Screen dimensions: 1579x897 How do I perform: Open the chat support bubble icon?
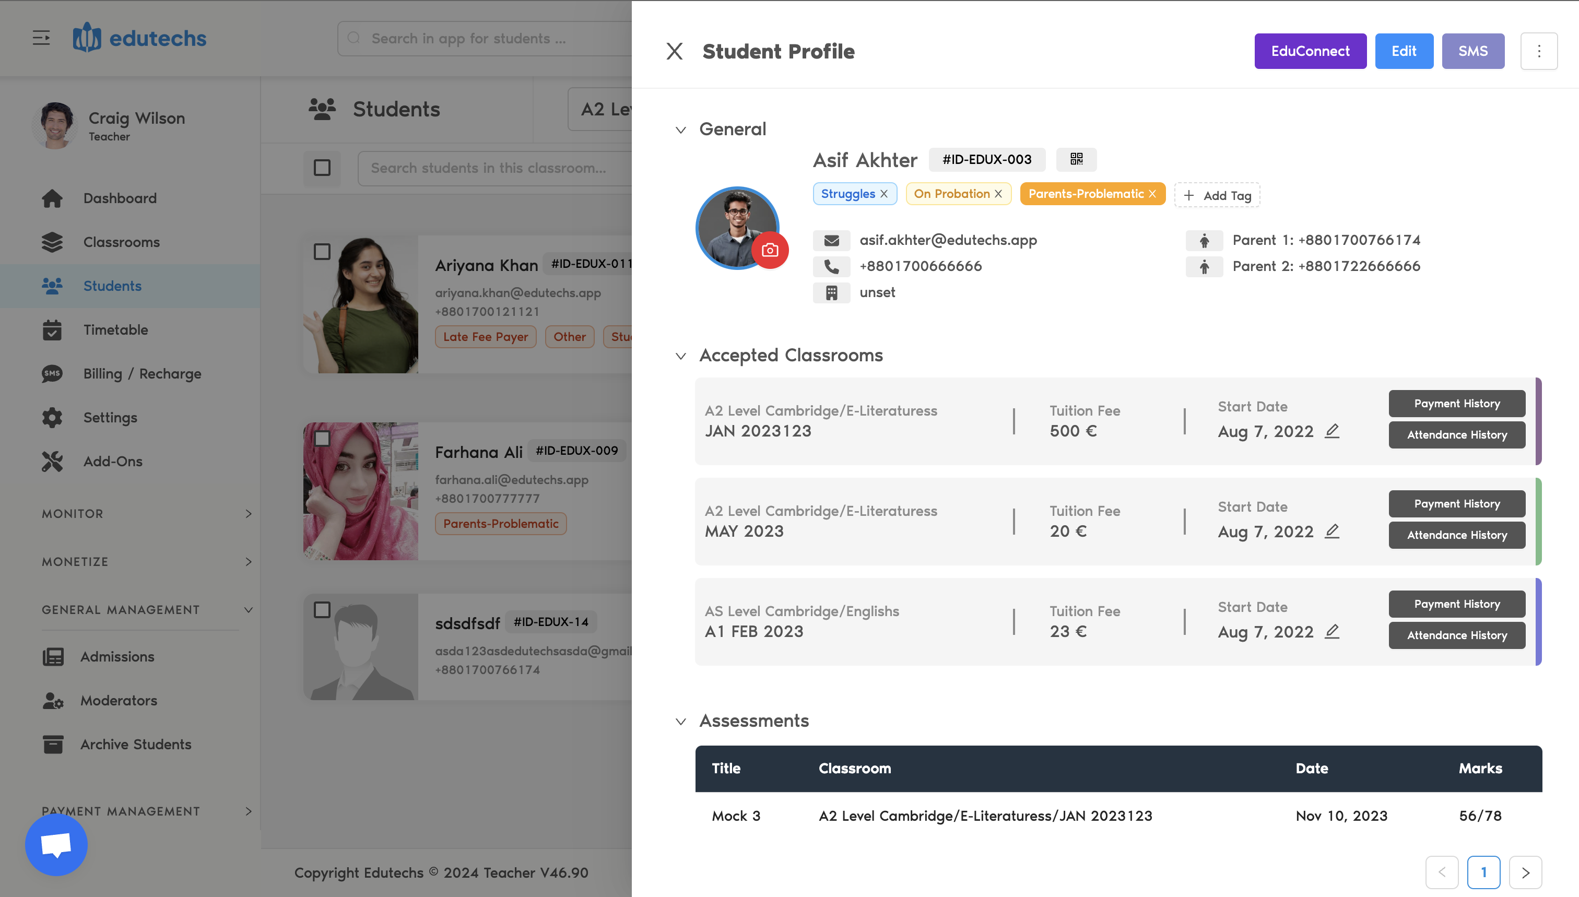(x=56, y=844)
